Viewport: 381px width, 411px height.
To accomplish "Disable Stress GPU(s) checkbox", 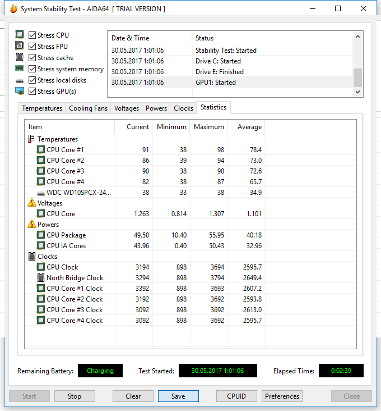I will pos(32,92).
